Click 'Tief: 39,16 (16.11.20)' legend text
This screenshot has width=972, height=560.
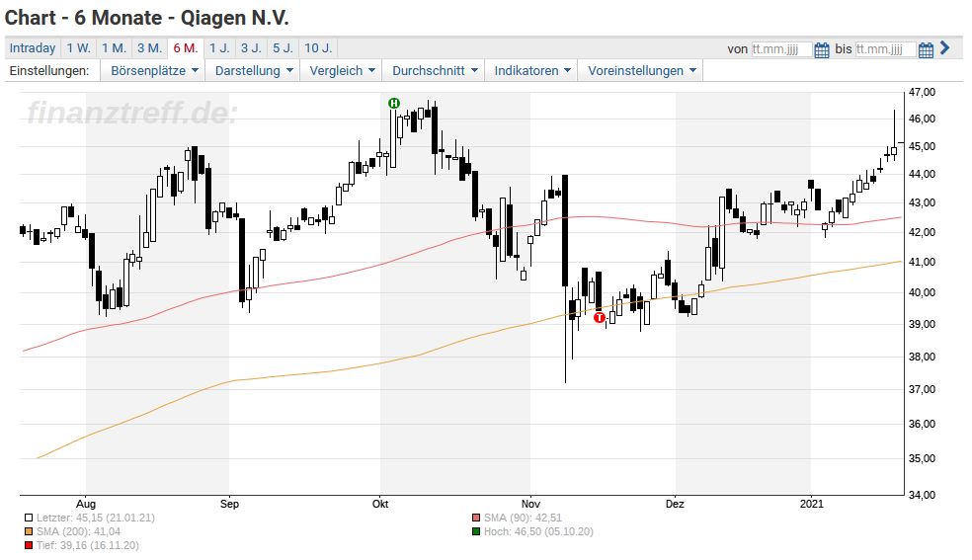[87, 546]
